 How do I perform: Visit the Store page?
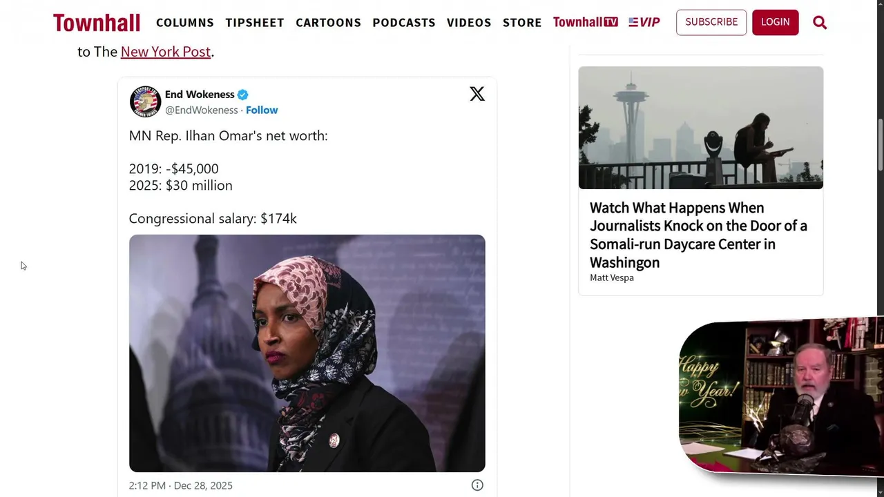tap(522, 23)
